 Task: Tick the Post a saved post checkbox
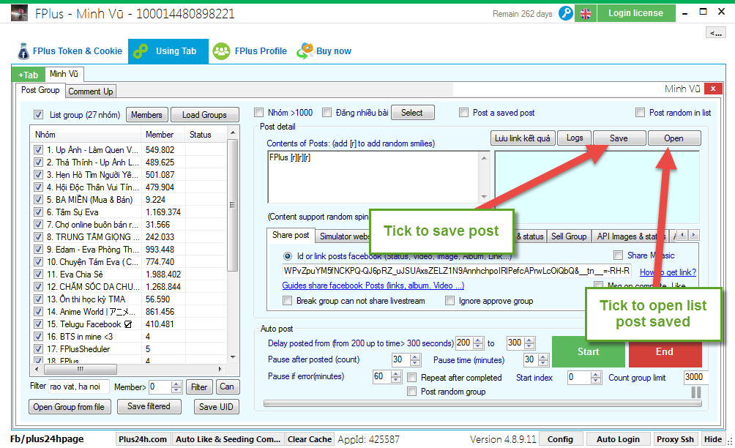point(463,113)
